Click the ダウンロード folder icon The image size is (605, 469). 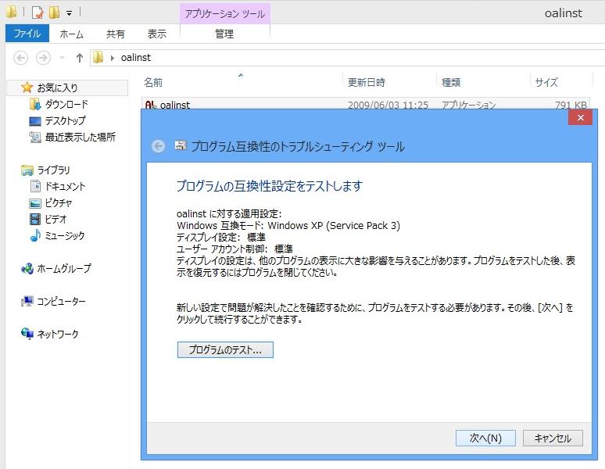35,104
